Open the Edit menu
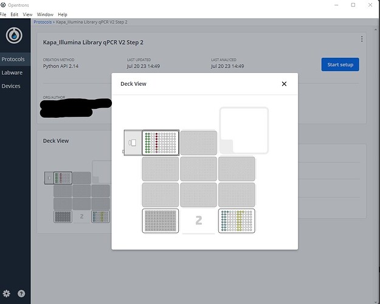380x304 pixels. pos(15,15)
